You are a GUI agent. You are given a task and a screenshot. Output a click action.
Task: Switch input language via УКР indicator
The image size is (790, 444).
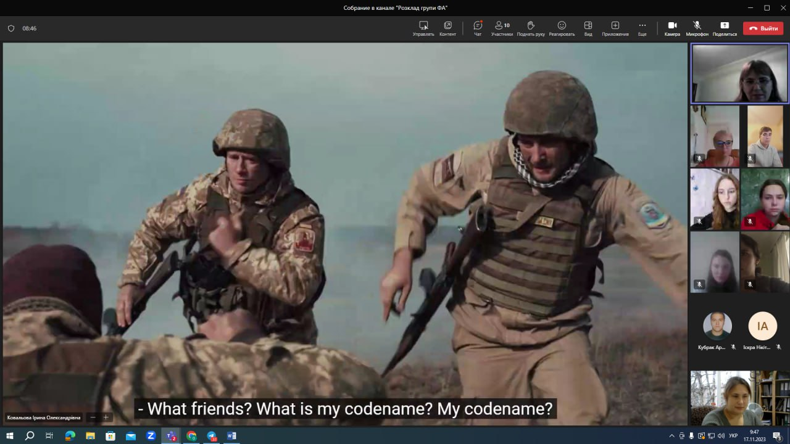click(733, 436)
